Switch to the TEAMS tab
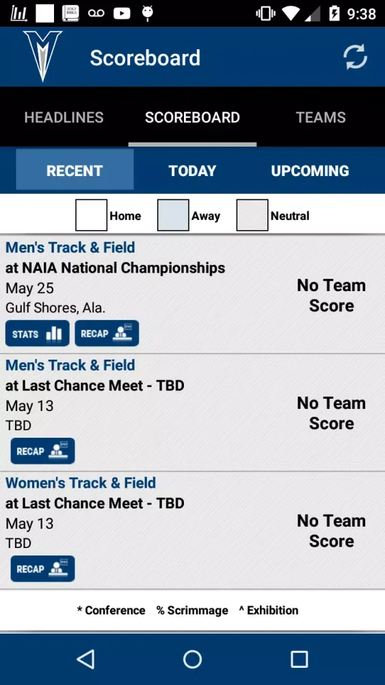The image size is (385, 685). click(x=321, y=117)
